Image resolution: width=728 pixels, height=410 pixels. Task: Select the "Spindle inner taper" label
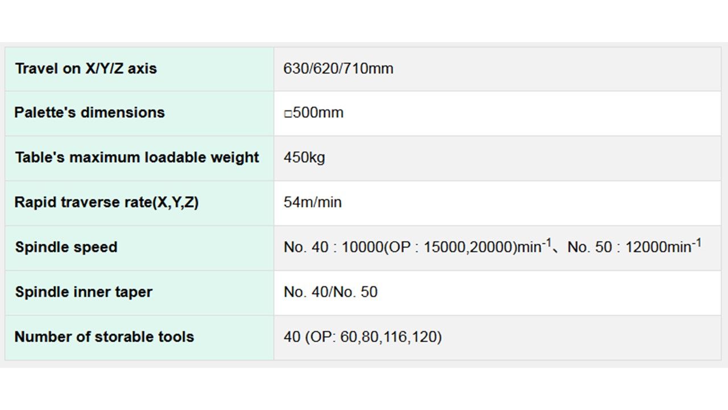pyautogui.click(x=84, y=292)
